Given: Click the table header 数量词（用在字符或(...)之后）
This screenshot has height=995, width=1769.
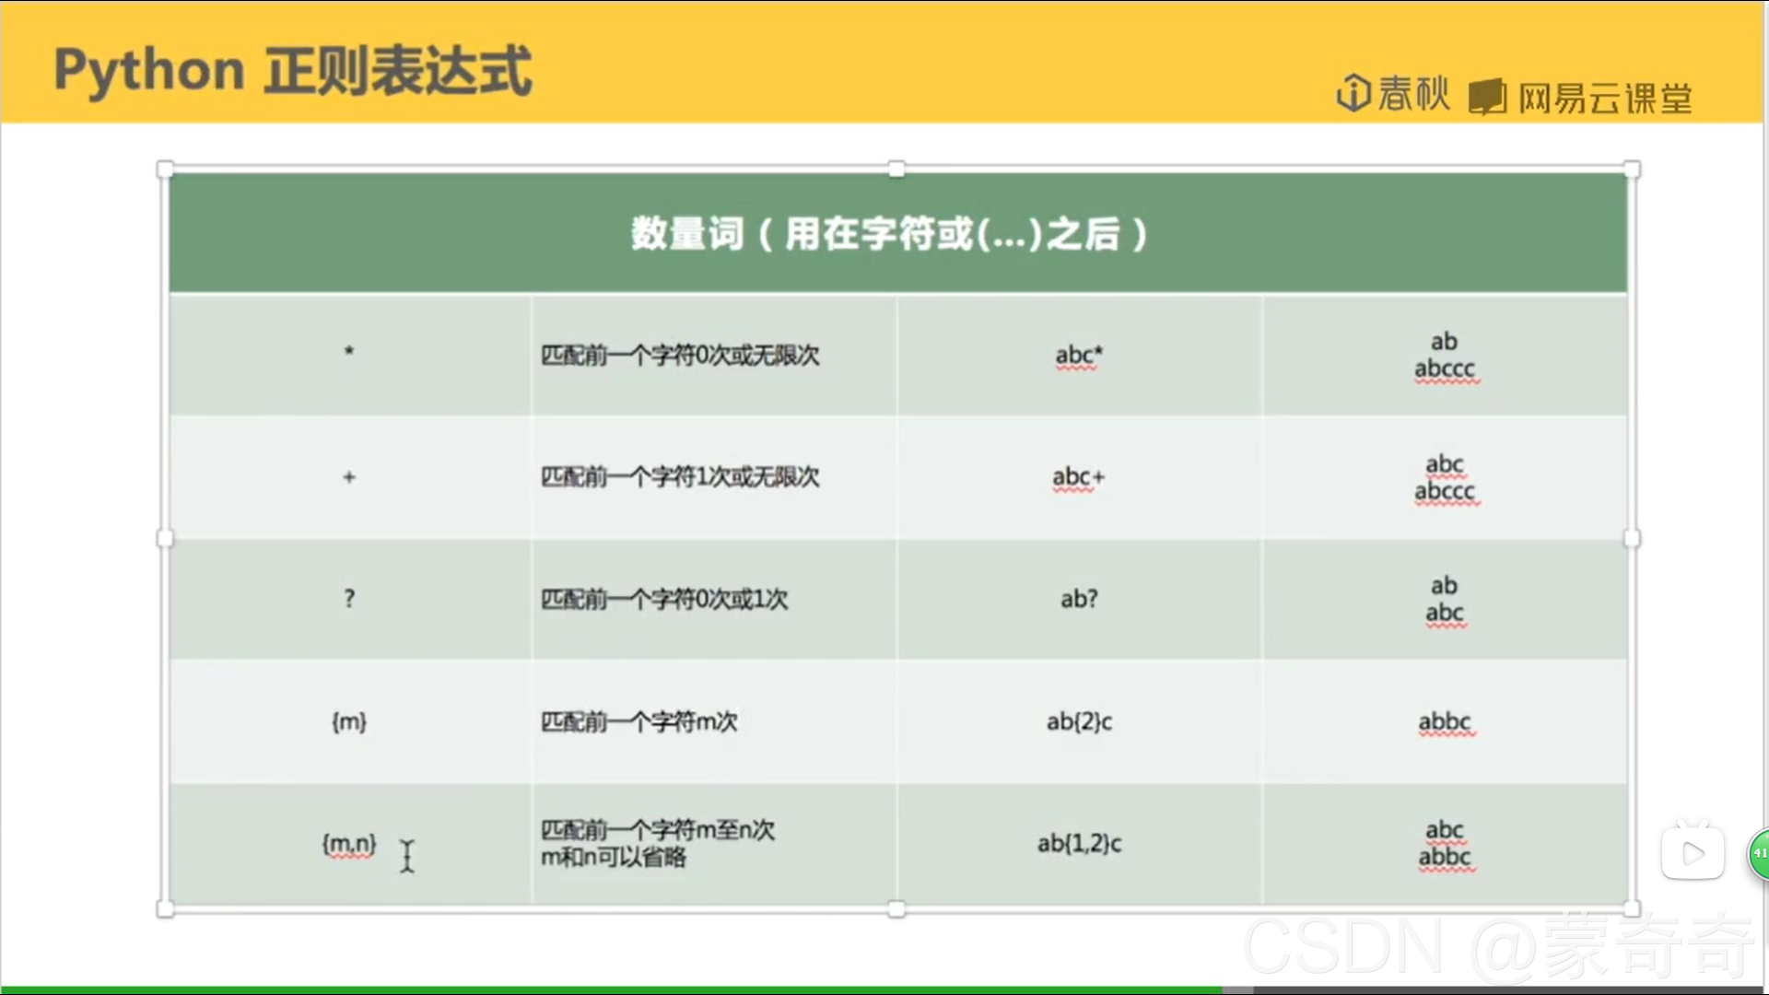Looking at the screenshot, I should point(898,233).
